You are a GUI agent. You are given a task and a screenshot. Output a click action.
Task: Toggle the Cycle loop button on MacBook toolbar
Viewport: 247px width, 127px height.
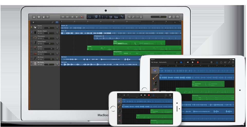click(129, 17)
